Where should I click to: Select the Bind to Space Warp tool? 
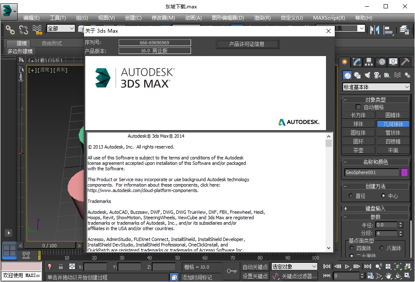click(37, 30)
